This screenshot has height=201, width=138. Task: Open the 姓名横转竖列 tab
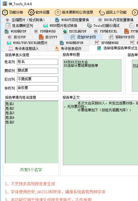[19, 26]
